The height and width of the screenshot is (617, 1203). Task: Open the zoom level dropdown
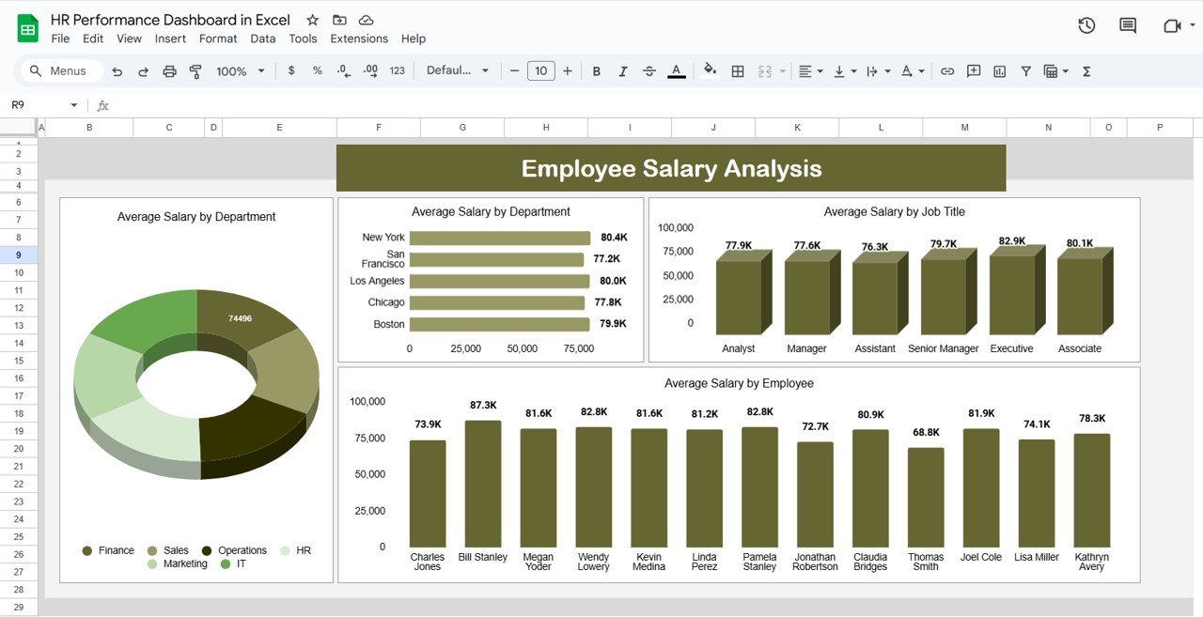[241, 71]
